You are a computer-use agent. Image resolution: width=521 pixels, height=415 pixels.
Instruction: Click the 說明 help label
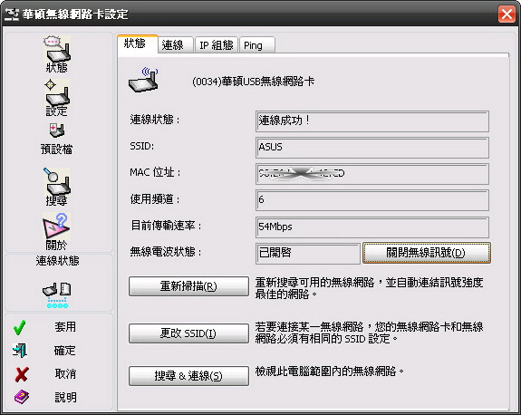65,397
